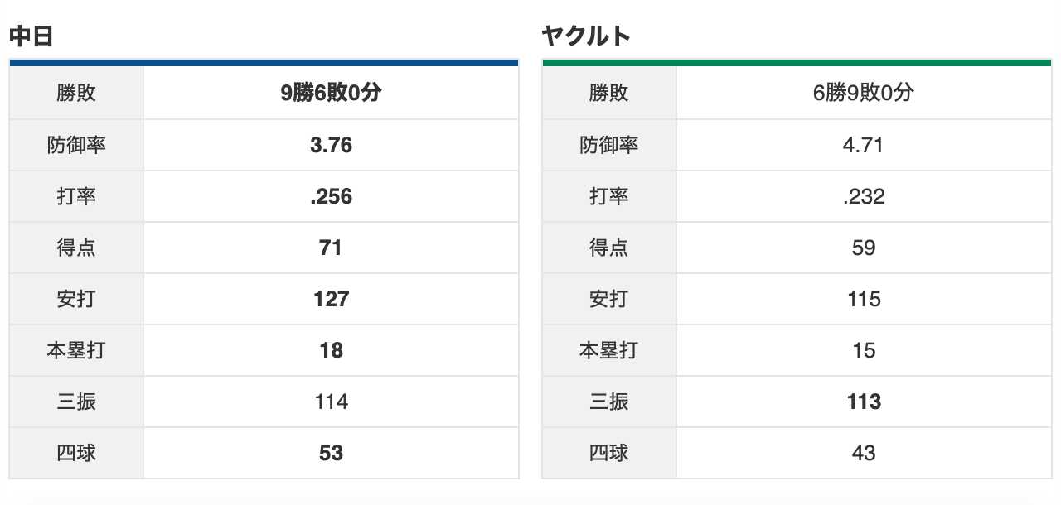
Task: Select 中日 本塁打 value 18
Action: [331, 350]
